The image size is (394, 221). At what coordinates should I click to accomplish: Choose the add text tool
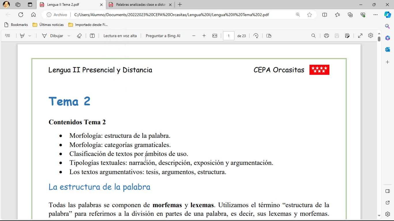pyautogui.click(x=92, y=36)
